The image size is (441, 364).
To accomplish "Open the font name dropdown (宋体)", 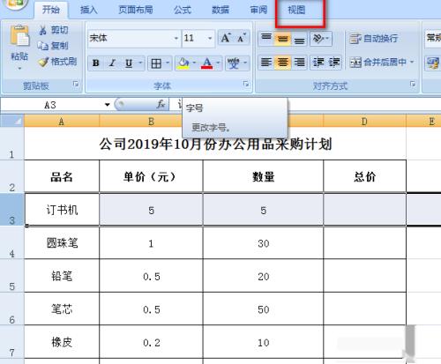I will click(176, 38).
